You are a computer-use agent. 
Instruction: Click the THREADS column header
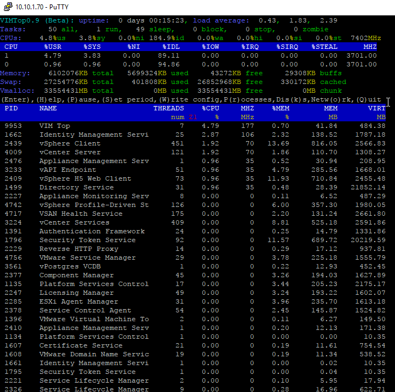[x=169, y=108]
